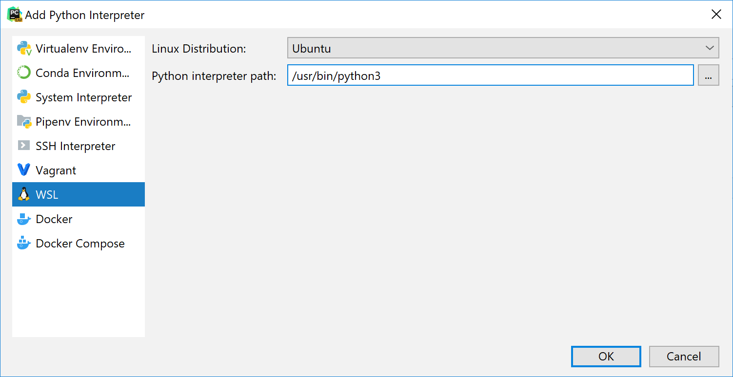Browse for an interpreter path
The height and width of the screenshot is (377, 733).
708,75
